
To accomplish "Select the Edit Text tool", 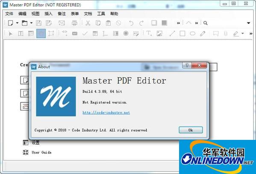I will tap(21, 34).
